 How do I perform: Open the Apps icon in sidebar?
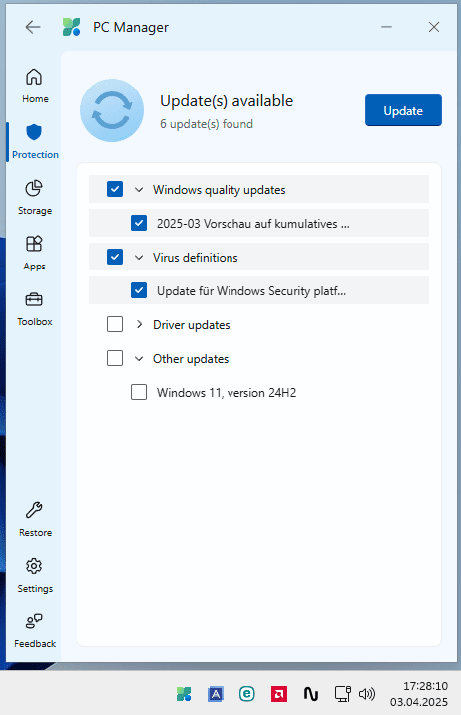pyautogui.click(x=34, y=244)
